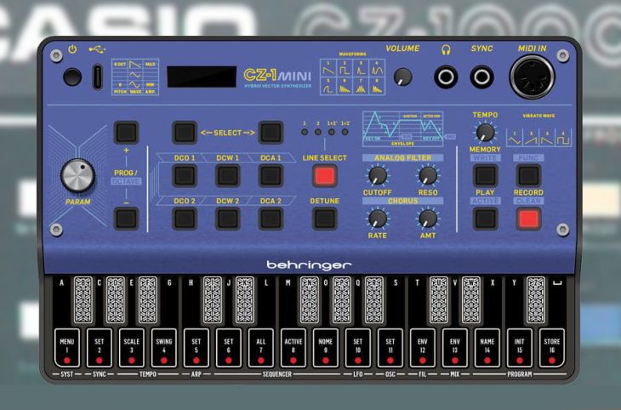621x410 pixels.
Task: Select the DCW 1 button
Action: (x=228, y=175)
